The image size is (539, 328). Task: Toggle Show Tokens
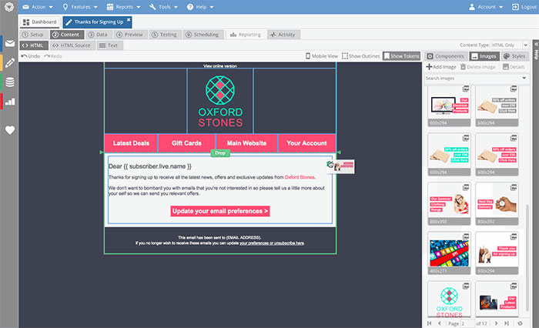point(401,55)
